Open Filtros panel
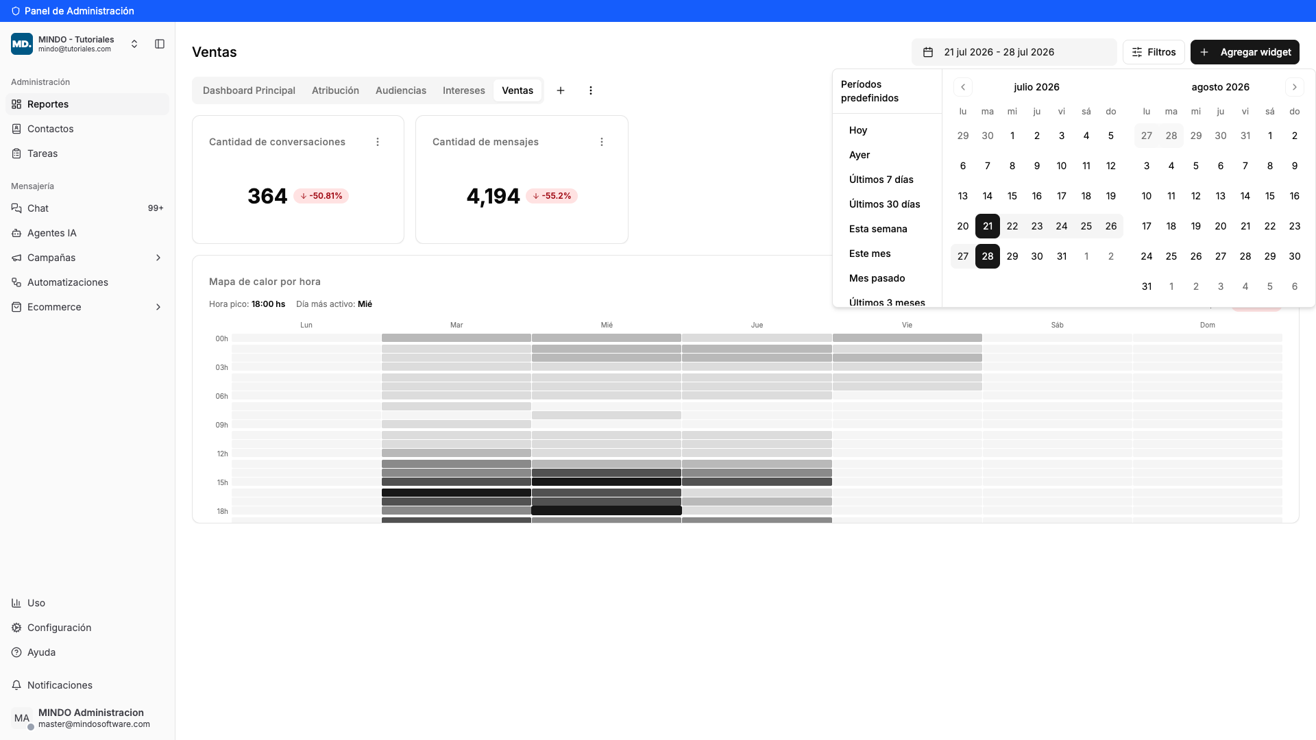This screenshot has height=740, width=1316. coord(1154,52)
